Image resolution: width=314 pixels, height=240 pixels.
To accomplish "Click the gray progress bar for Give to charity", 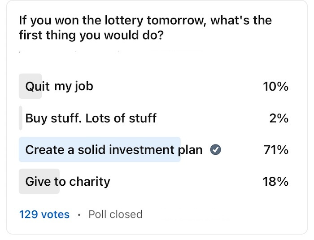I will (39, 181).
